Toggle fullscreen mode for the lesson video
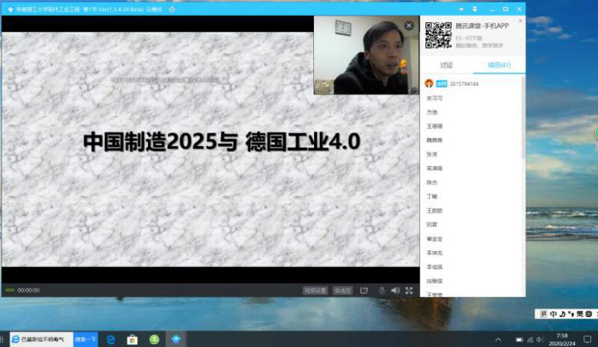 click(x=408, y=290)
